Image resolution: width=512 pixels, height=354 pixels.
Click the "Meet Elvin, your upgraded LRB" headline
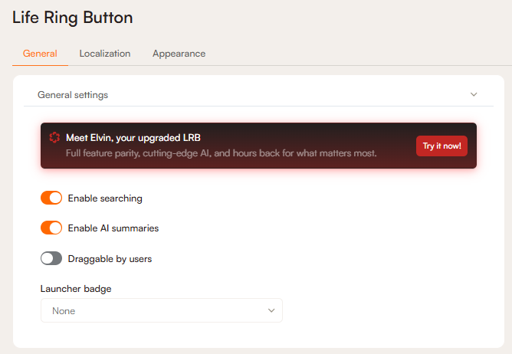138,138
